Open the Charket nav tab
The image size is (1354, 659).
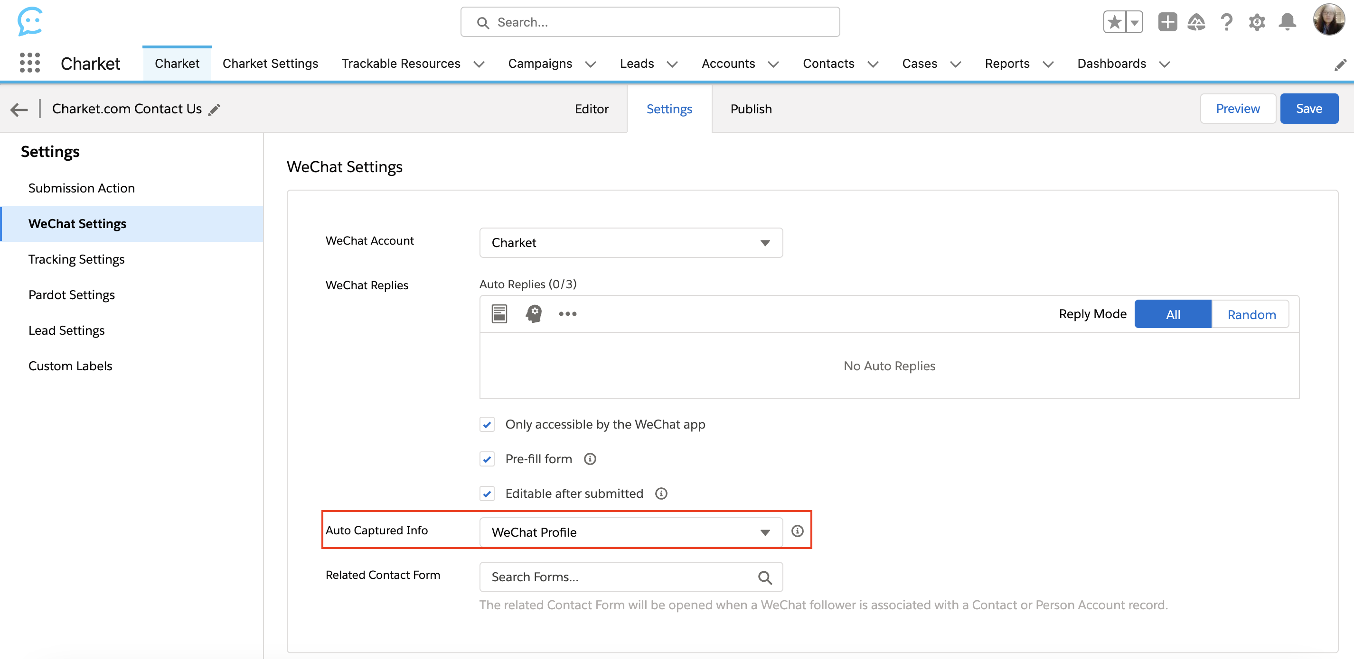177,64
